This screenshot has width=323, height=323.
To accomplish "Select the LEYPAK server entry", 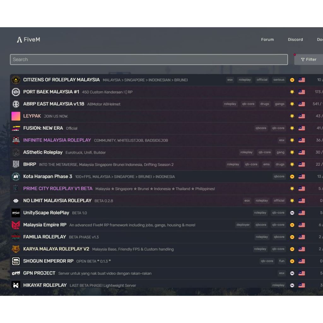I will pos(32,116).
